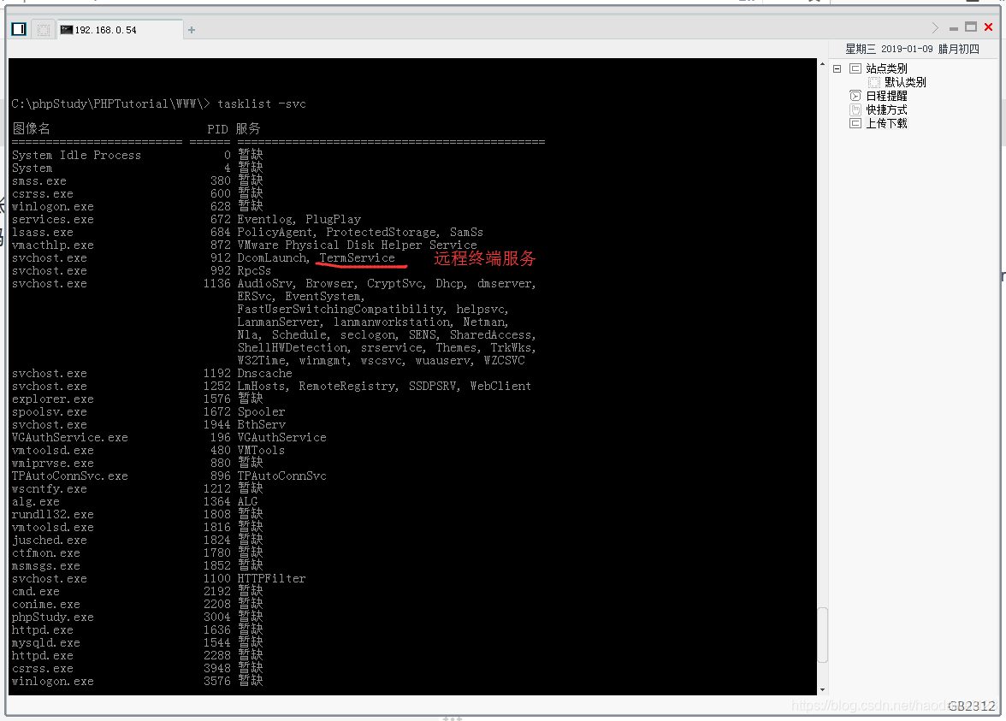Maximize the window with the square button

coord(971,27)
